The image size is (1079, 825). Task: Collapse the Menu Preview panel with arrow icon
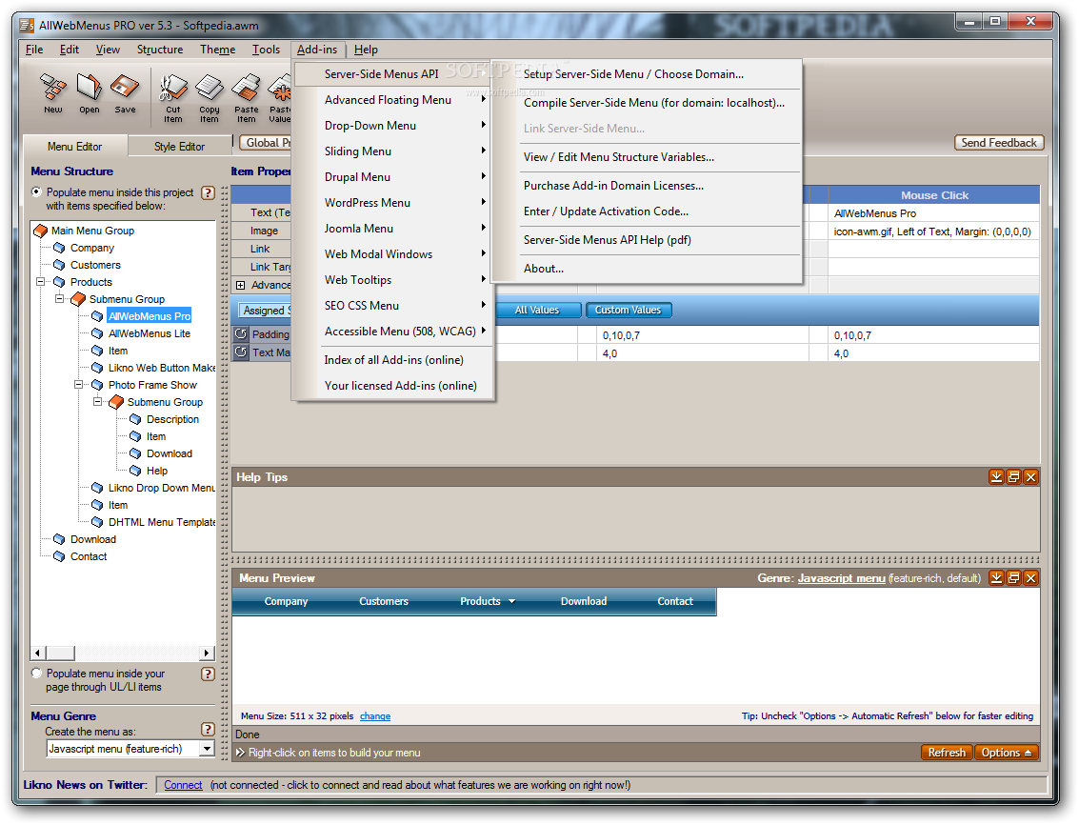pos(996,577)
